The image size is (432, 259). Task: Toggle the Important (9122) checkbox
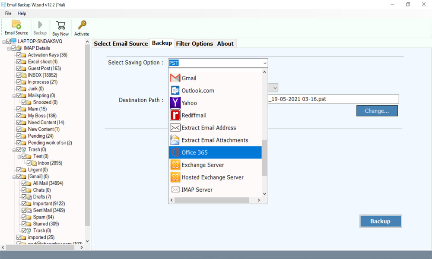24,204
